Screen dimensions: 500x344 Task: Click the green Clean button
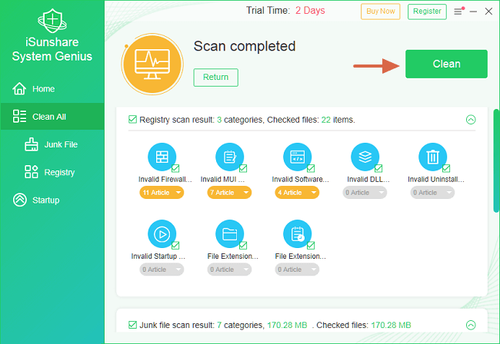tap(446, 64)
